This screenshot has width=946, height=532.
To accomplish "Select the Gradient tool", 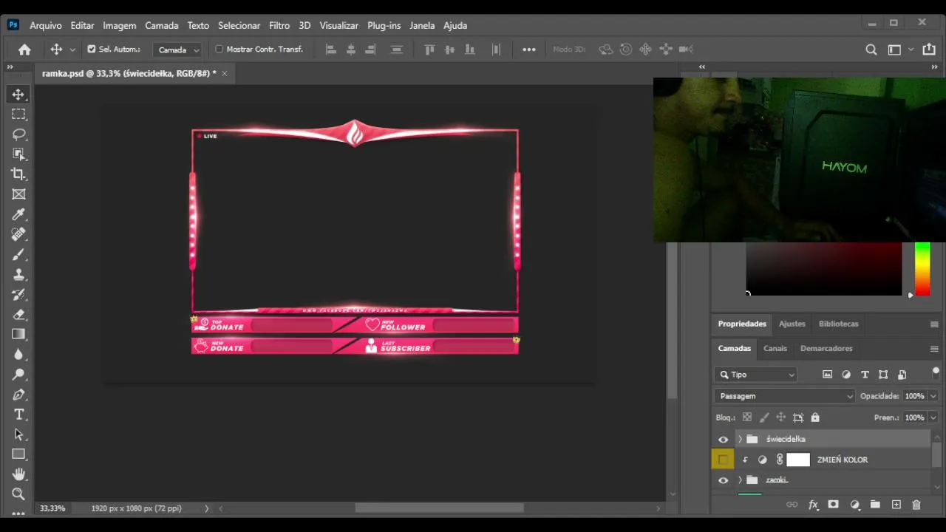I will [18, 334].
